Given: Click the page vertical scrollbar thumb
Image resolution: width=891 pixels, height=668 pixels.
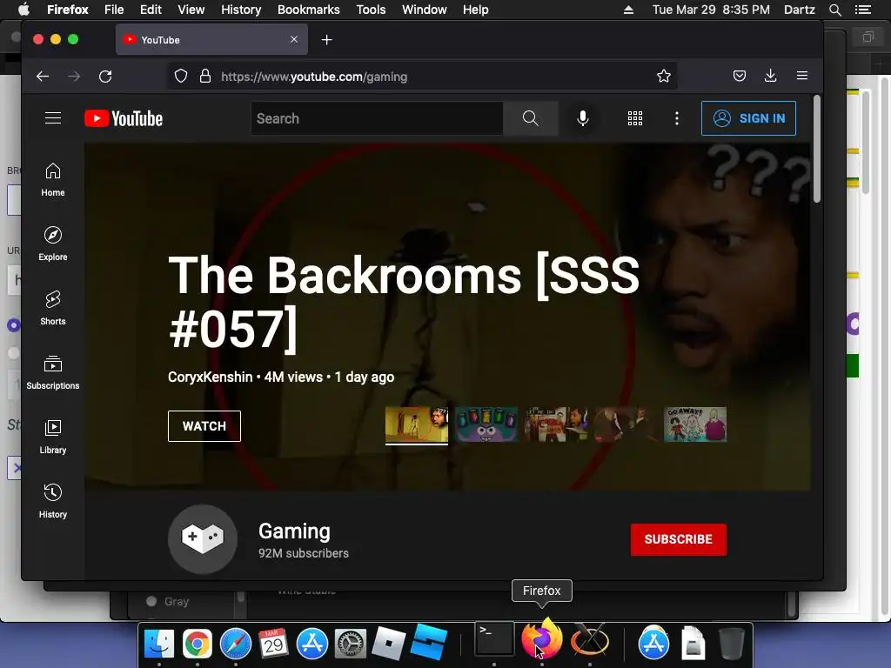Looking at the screenshot, I should (816, 149).
